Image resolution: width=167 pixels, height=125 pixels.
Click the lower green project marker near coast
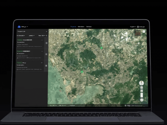tap(82, 72)
